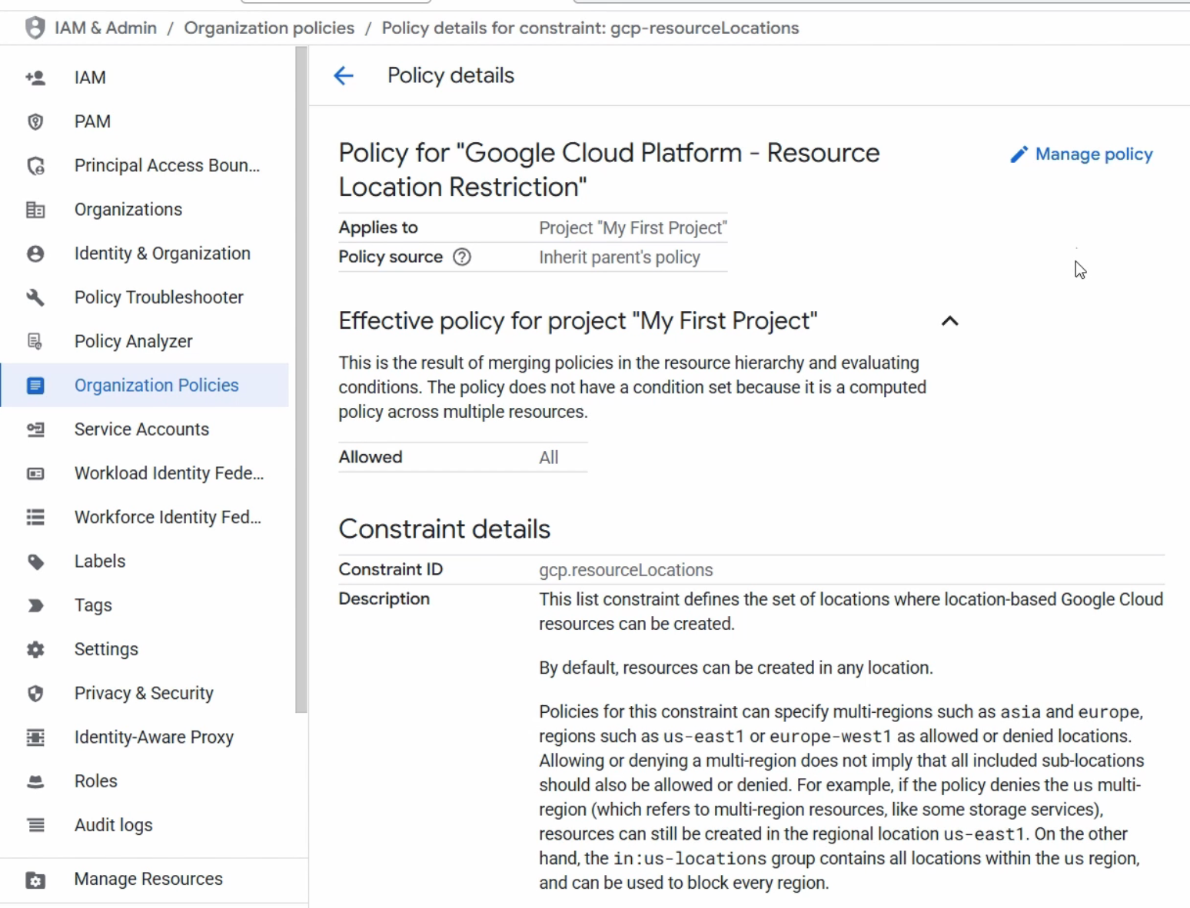Open Organization policies breadcrumb link
The height and width of the screenshot is (908, 1190).
click(x=269, y=28)
